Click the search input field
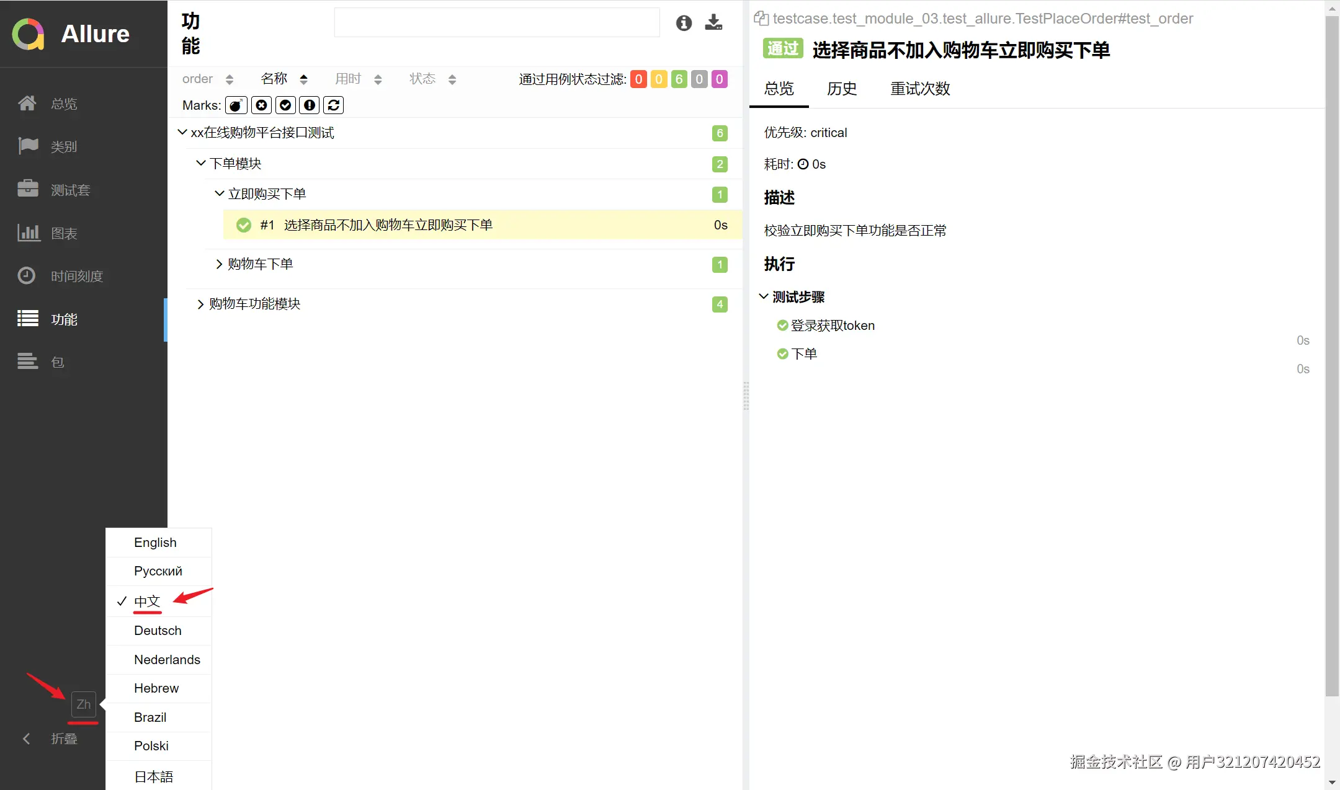This screenshot has width=1340, height=790. tap(496, 23)
